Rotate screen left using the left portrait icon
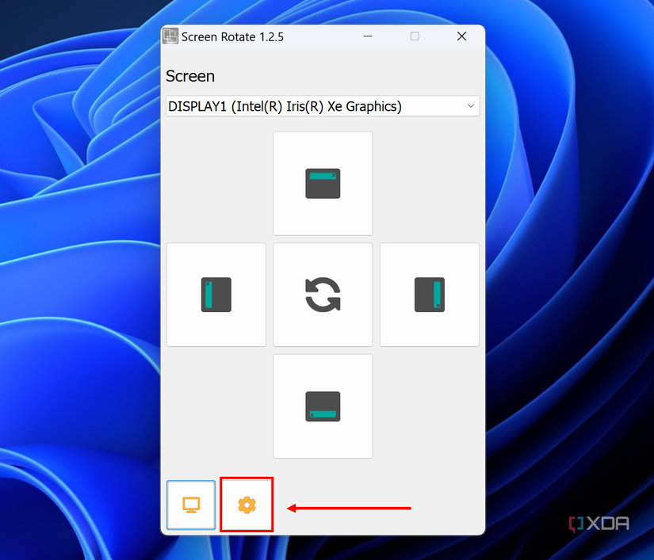The width and height of the screenshot is (654, 560). pos(216,294)
